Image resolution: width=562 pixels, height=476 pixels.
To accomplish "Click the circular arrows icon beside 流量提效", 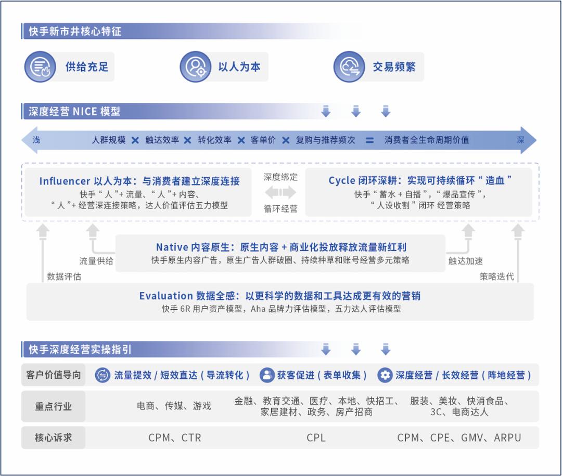I will [x=103, y=374].
